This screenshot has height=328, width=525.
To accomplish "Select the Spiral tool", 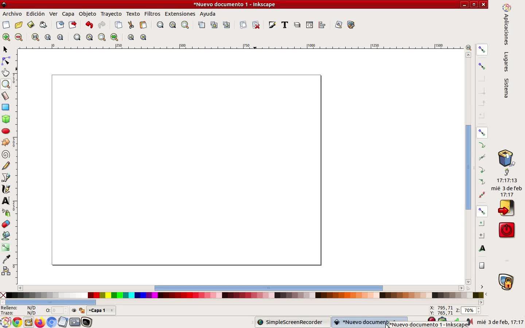I will pyautogui.click(x=5, y=155).
